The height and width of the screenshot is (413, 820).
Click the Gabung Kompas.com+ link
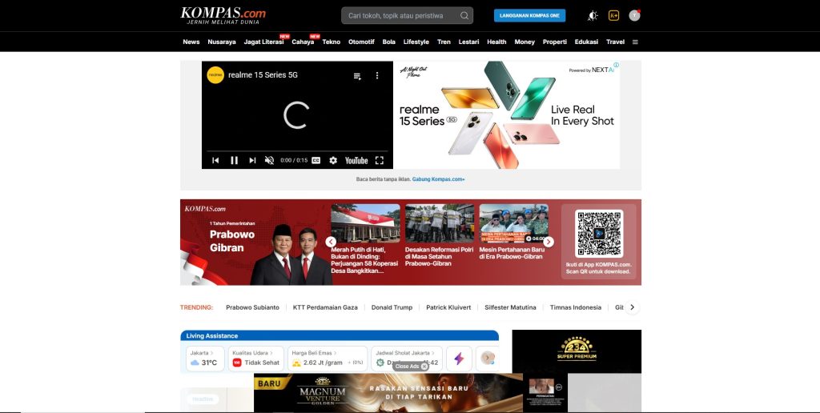(438, 179)
